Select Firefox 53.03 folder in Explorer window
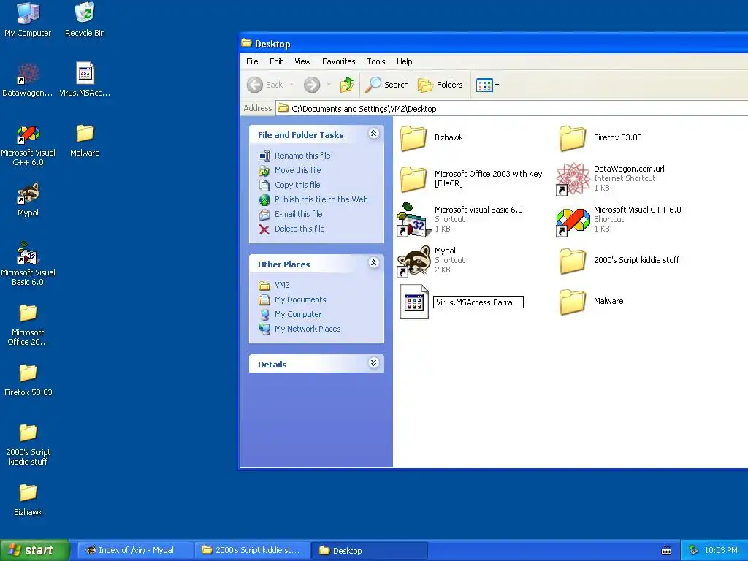This screenshot has width=748, height=561. (600, 137)
